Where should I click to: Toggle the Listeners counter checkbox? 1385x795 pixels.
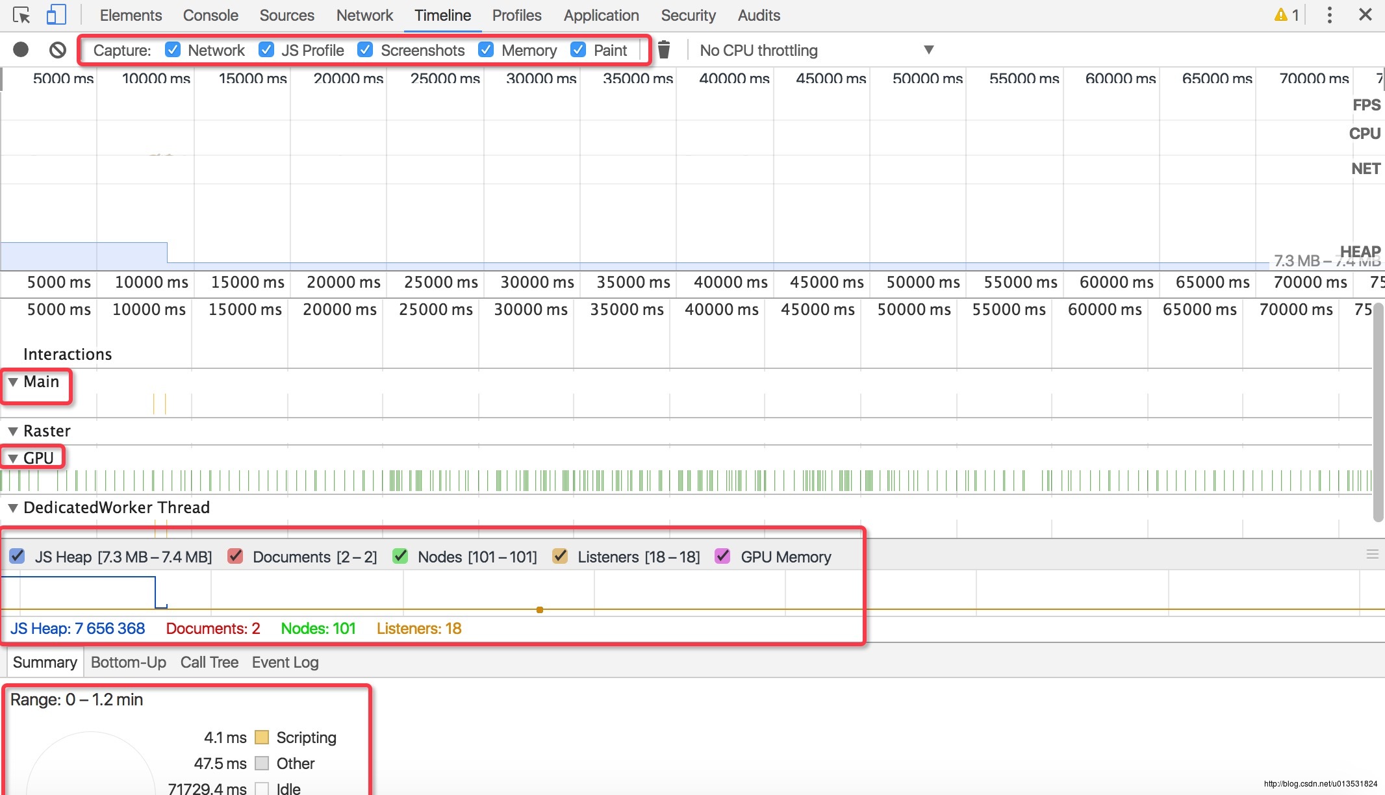click(560, 556)
